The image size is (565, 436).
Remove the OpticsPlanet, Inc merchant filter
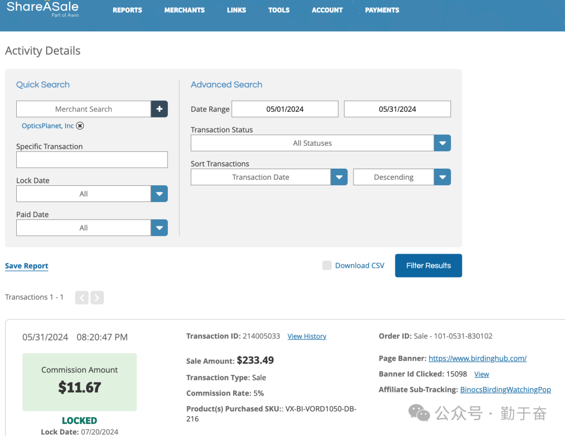click(80, 126)
